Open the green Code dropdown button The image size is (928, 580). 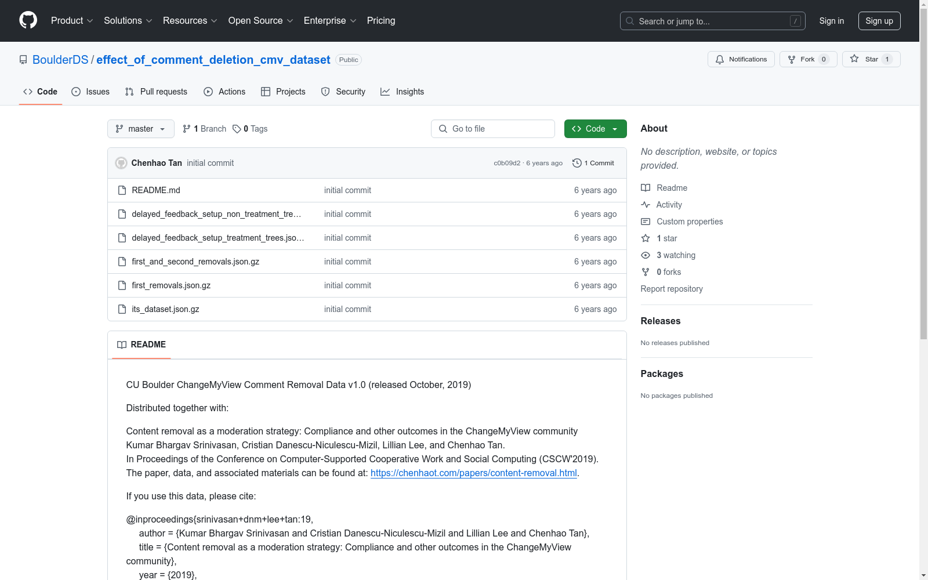(595, 129)
